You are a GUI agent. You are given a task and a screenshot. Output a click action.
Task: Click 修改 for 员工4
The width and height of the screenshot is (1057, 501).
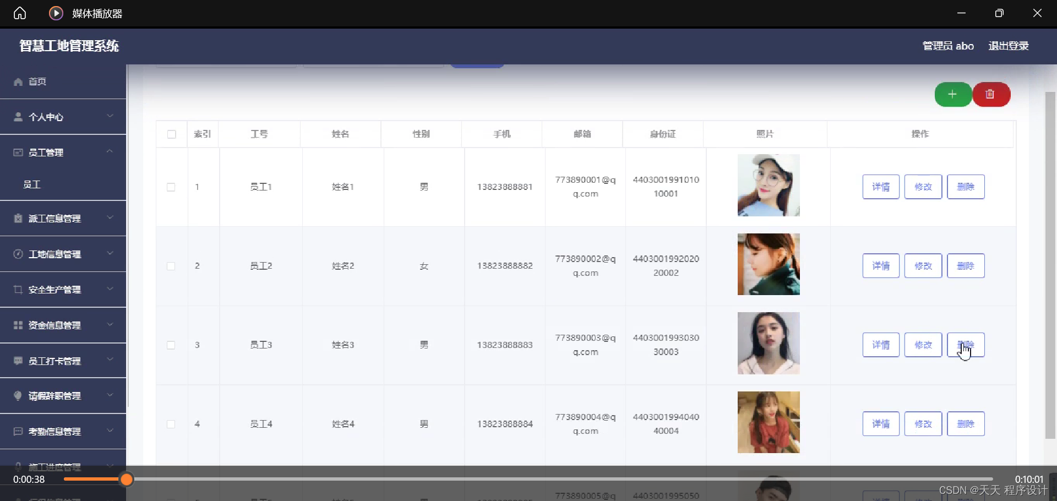coord(923,424)
